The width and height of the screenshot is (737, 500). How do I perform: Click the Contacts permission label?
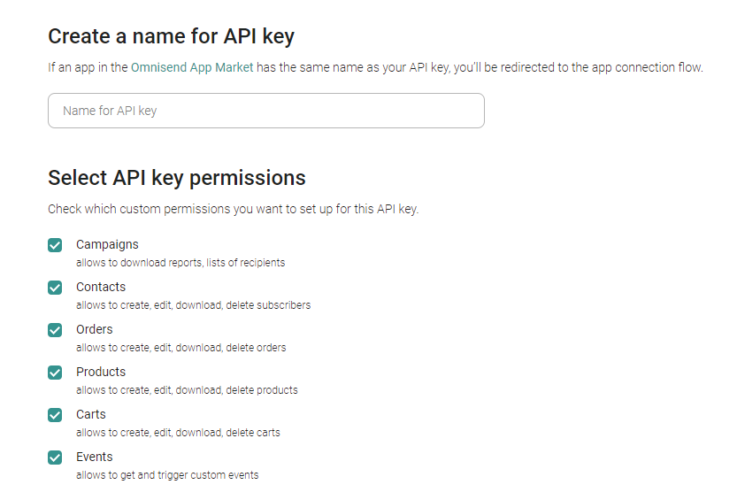point(101,287)
